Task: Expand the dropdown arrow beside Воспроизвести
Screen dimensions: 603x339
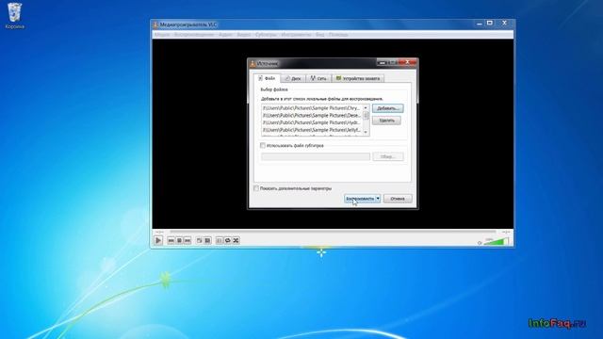Action: click(x=378, y=199)
